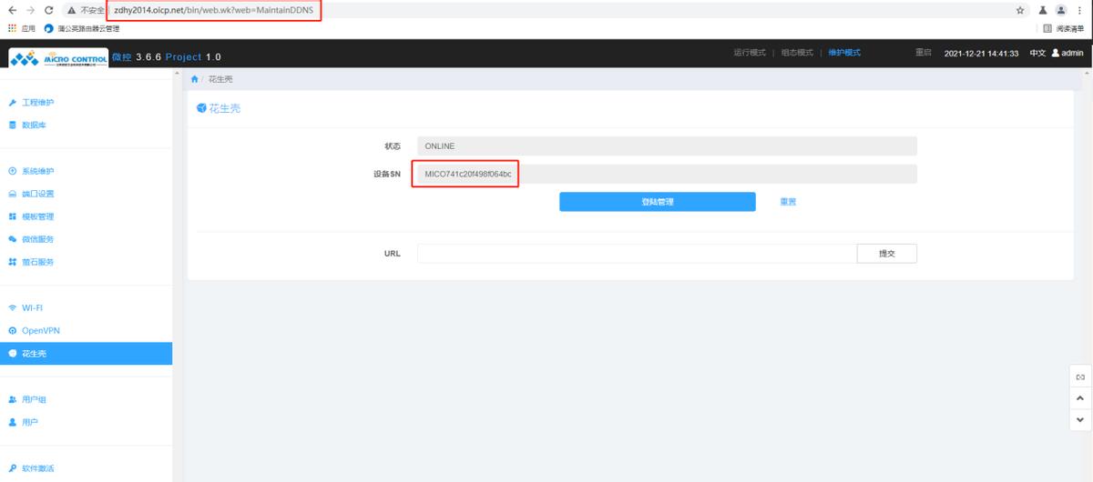Open the 阅读清单 reading list
Image resolution: width=1093 pixels, height=482 pixels.
[1063, 28]
